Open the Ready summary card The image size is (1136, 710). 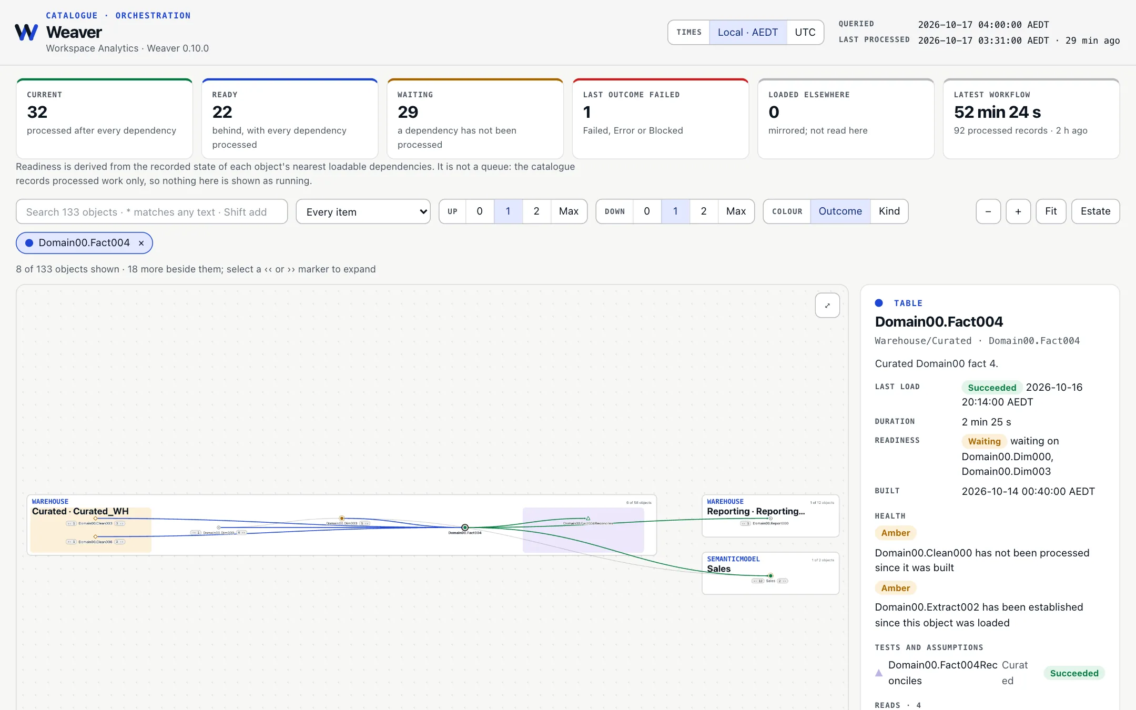(x=290, y=119)
